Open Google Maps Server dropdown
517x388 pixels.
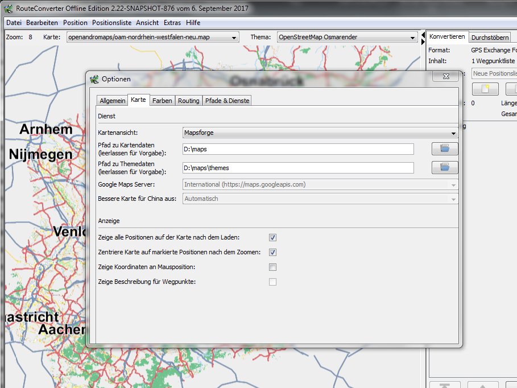(x=320, y=185)
